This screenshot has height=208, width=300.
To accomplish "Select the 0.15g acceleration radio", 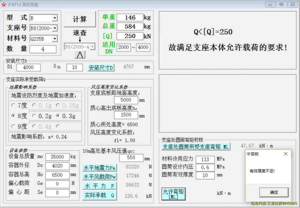I will pyautogui.click(x=58, y=105).
